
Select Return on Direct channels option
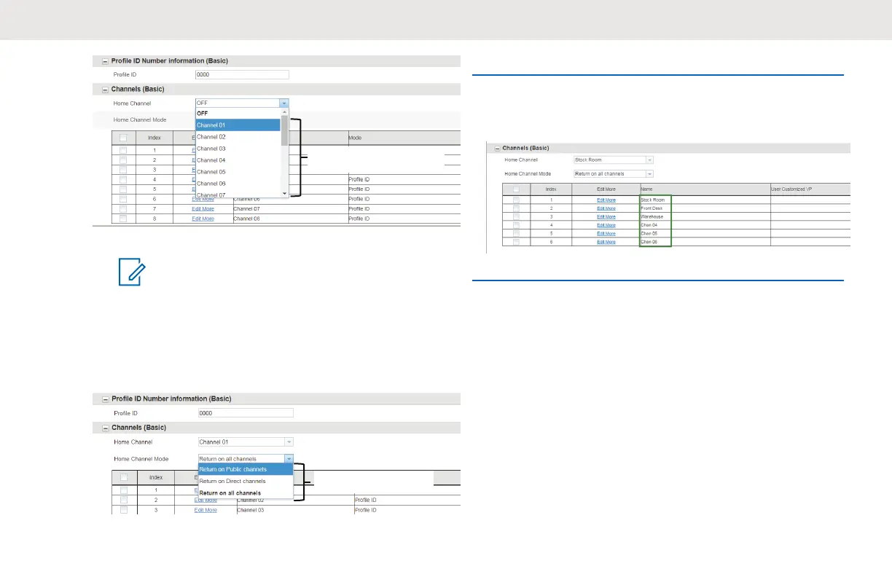point(246,481)
